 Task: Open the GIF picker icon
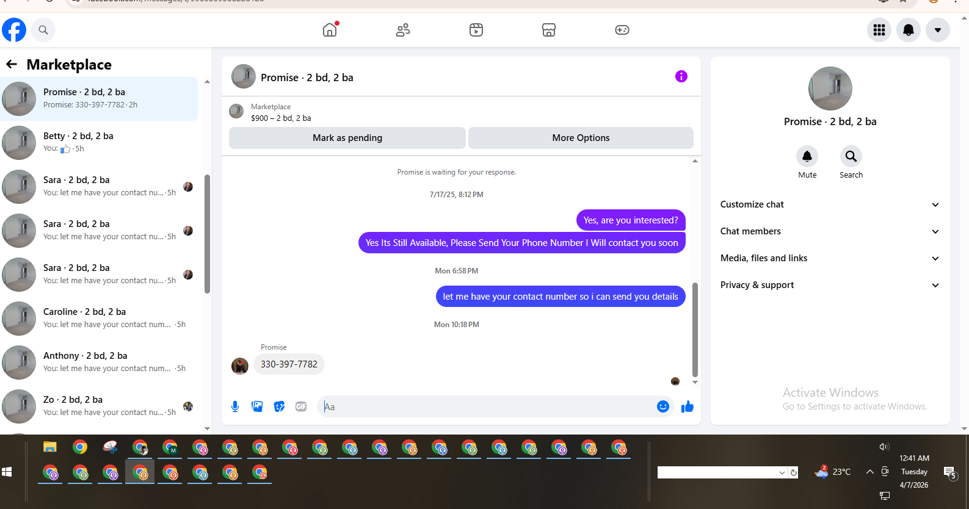pyautogui.click(x=301, y=406)
